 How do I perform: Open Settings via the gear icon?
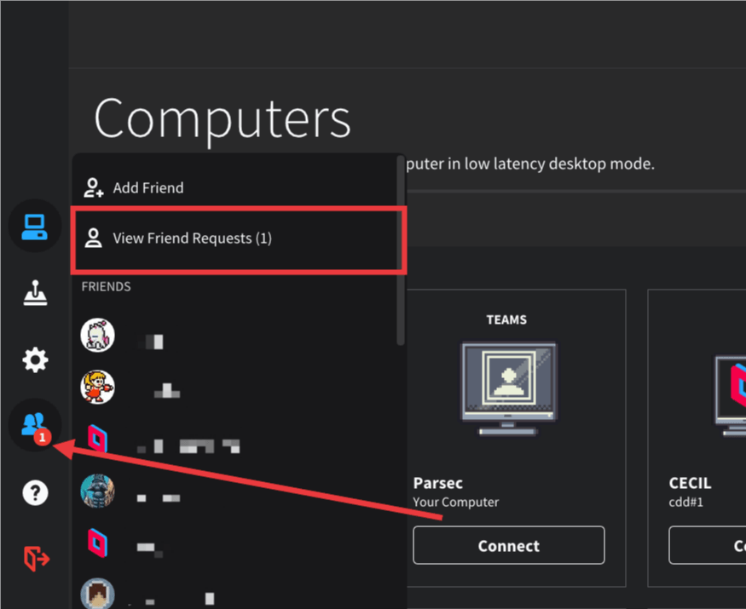[x=35, y=359]
